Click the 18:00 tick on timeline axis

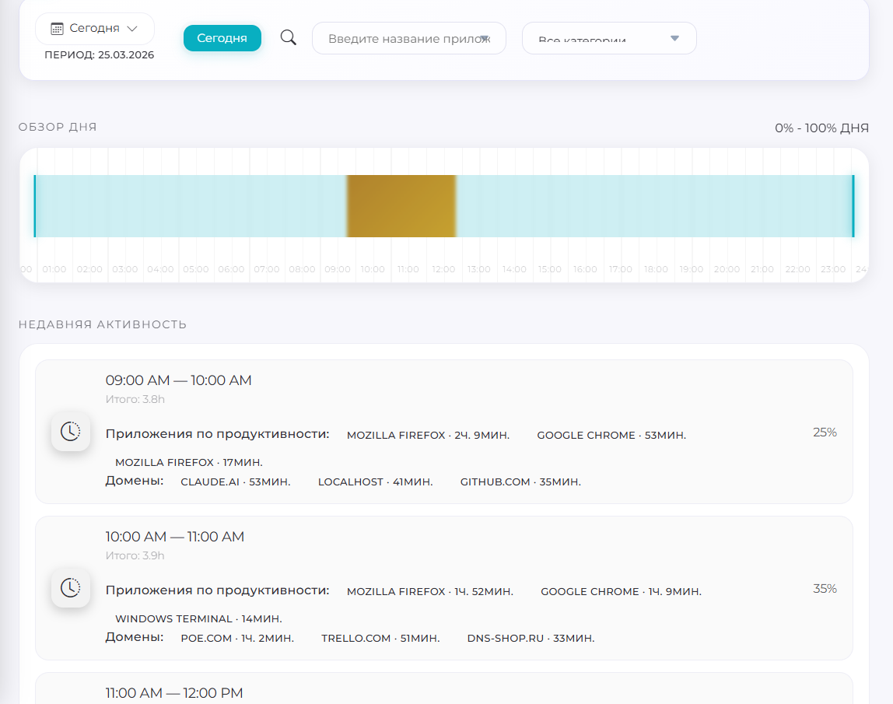click(656, 269)
